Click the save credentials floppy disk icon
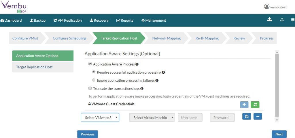The width and height of the screenshot is (295, 138). pos(247,116)
